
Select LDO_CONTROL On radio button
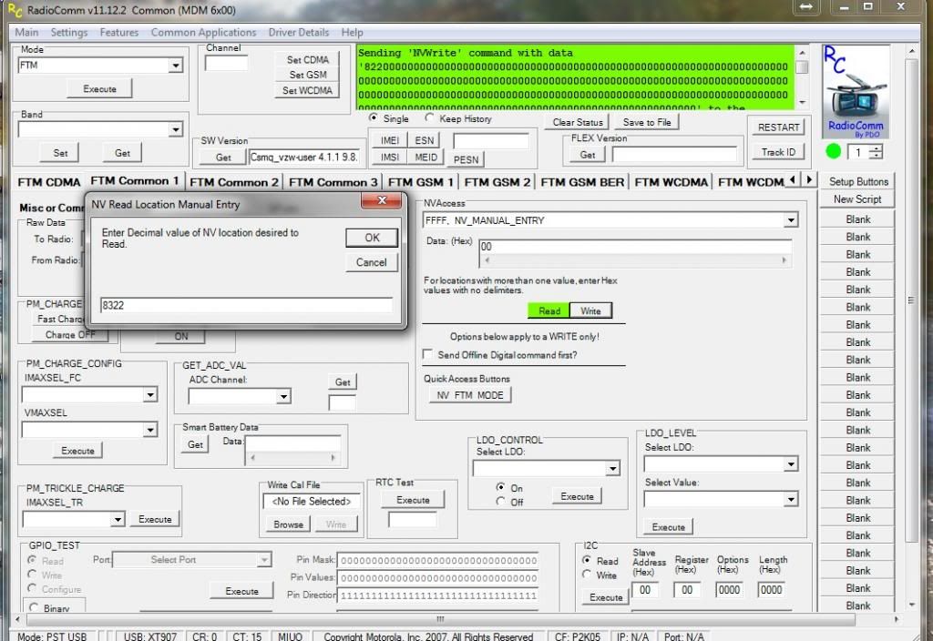click(500, 487)
